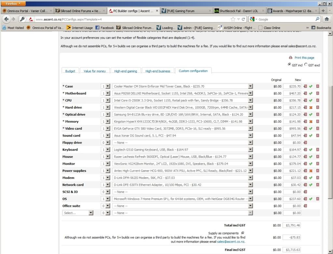Click the orange cross icon in Memory row
This screenshot has width=333, height=254.
coord(311,122)
